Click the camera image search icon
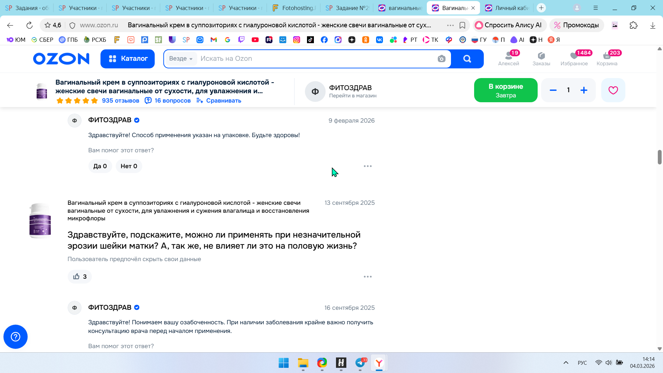Viewport: 663px width, 373px height. click(x=441, y=59)
